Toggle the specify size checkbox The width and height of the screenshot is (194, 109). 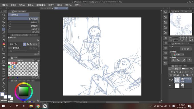point(11,48)
